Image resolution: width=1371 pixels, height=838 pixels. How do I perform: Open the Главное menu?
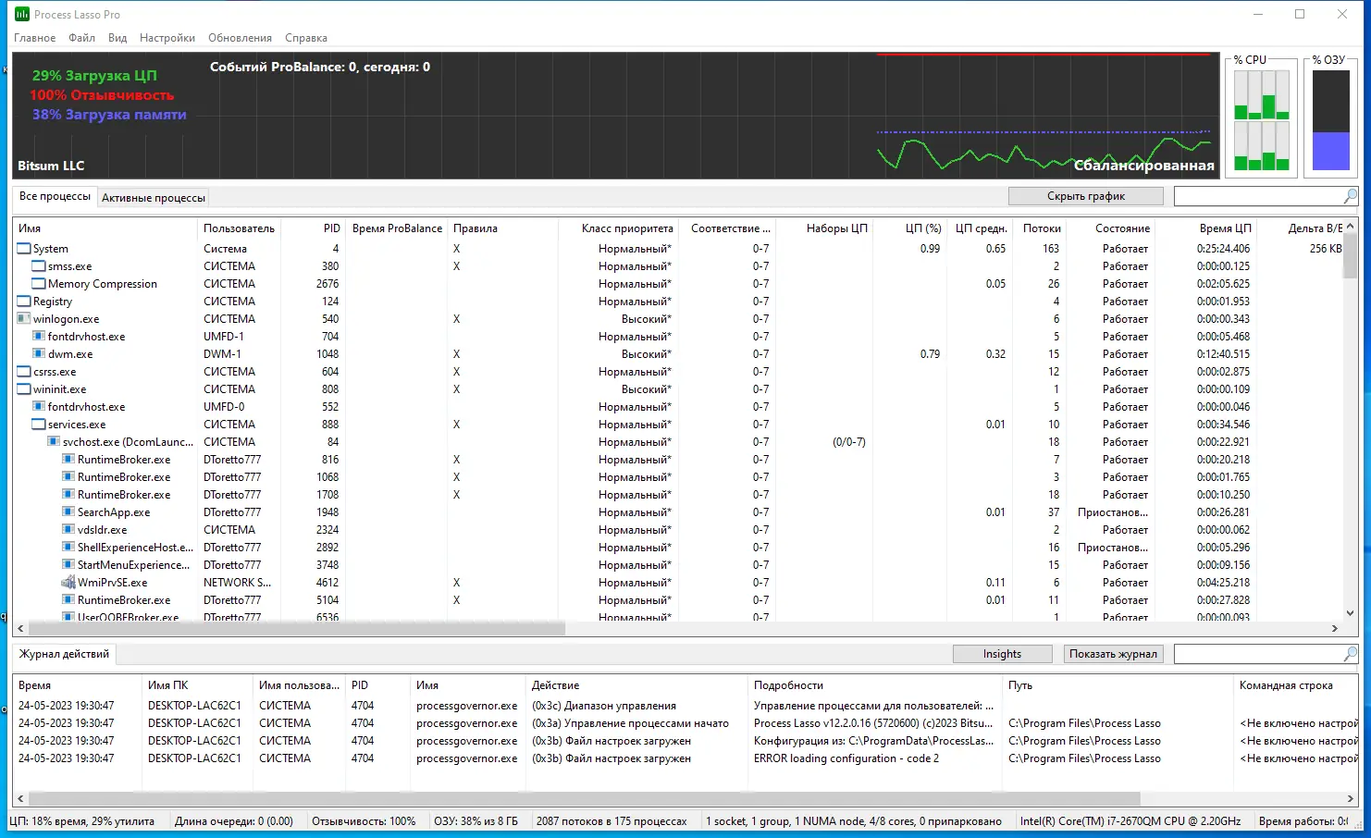[35, 38]
